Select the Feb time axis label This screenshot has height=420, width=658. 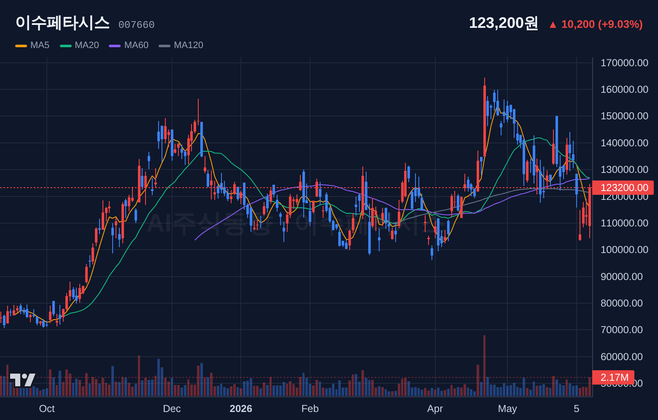point(310,409)
